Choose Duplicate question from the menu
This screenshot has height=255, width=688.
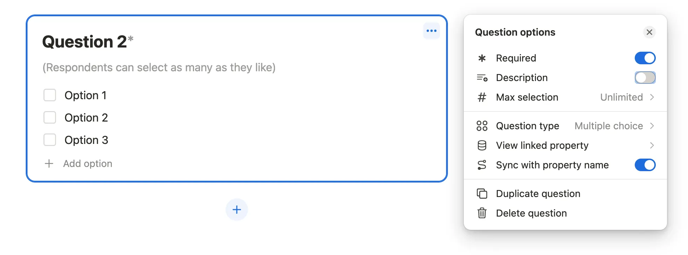[x=538, y=194]
